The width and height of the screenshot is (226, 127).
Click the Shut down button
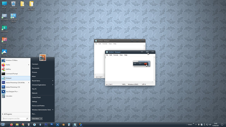(36, 119)
